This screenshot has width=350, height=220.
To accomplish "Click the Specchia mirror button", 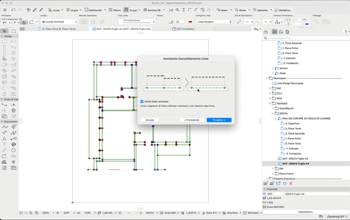I will coord(260,10).
